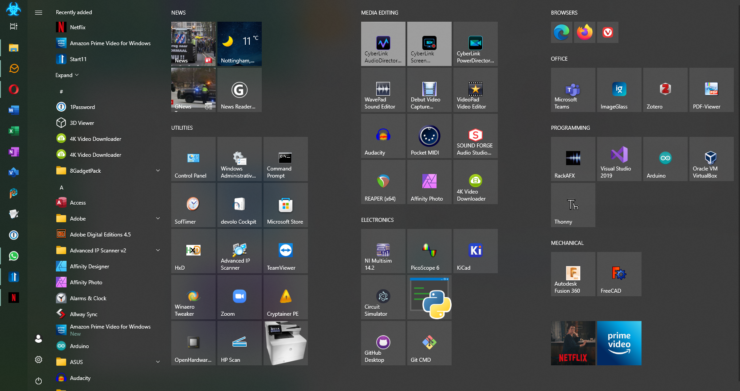The image size is (740, 391).
Task: Launch the TeamViewer tile
Action: pos(286,251)
